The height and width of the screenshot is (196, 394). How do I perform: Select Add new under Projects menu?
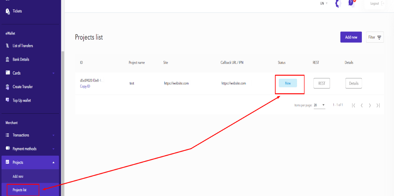click(x=18, y=176)
